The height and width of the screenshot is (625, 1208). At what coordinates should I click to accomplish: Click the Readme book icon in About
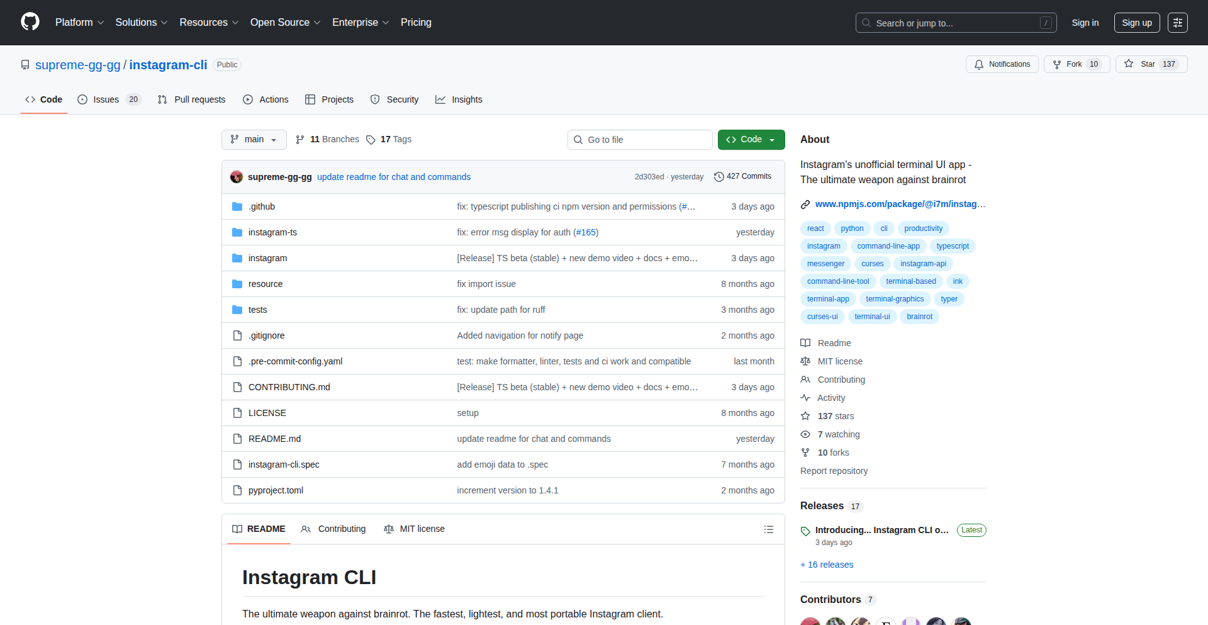coord(805,343)
